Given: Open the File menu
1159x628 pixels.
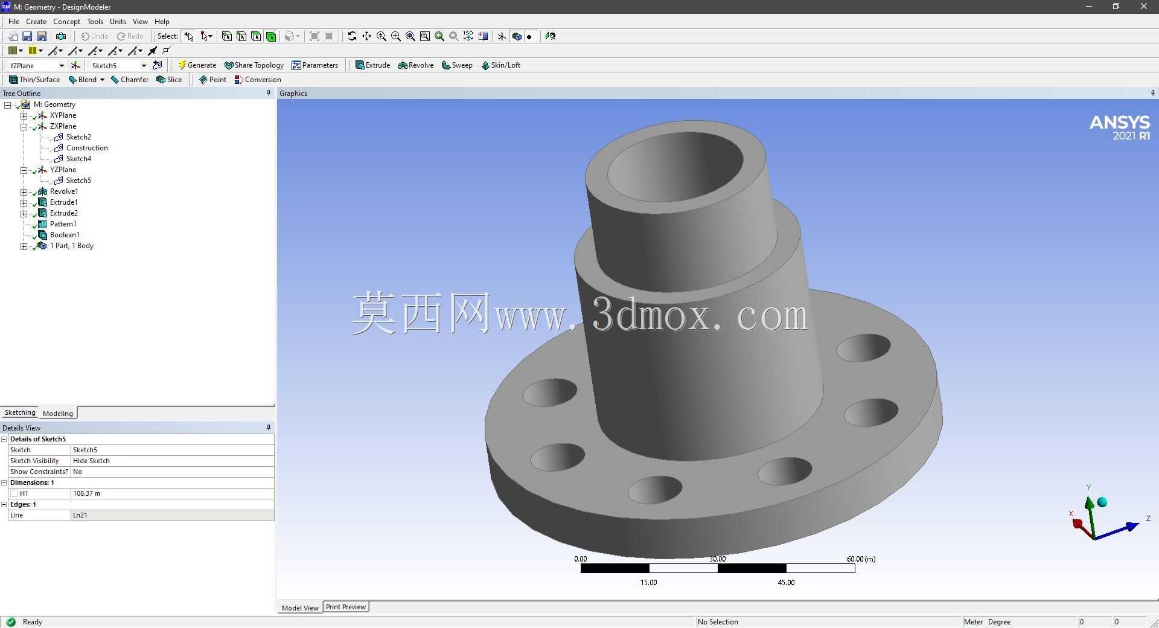Looking at the screenshot, I should click(x=14, y=22).
